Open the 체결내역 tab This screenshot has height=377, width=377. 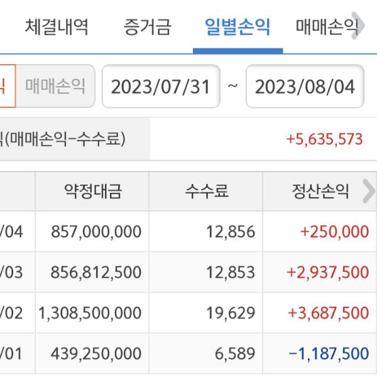point(57,27)
